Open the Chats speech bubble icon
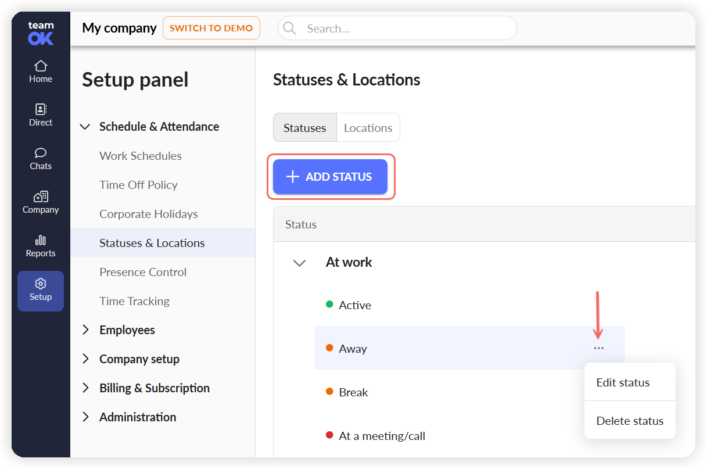 [41, 153]
